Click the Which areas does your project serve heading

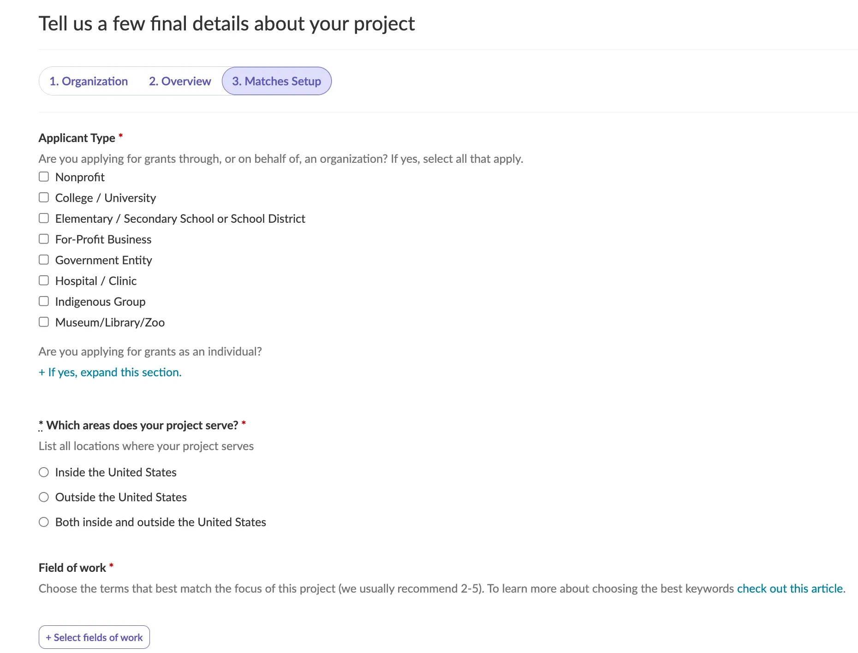coord(141,425)
